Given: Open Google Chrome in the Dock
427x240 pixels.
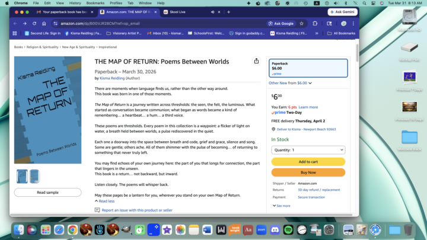Looking at the screenshot, I should 72,230.
